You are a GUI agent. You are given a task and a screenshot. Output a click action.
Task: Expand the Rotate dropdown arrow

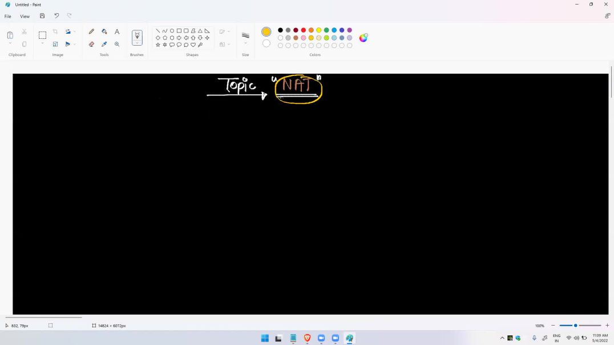tap(74, 31)
